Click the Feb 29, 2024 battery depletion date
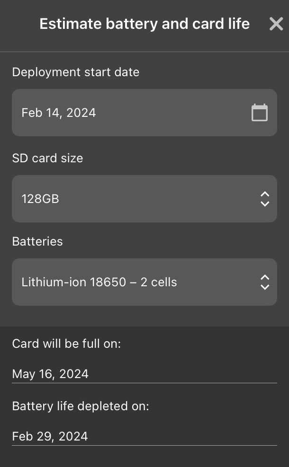Viewport: 289px width, 467px height. (x=50, y=436)
